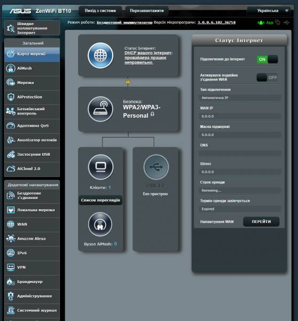Click the Маска підмережі 0.0.0.0 value
Image resolution: width=298 pixels, height=321 pixels.
coord(208,135)
